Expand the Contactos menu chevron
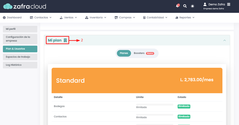This screenshot has height=125, width=239. [x=50, y=18]
